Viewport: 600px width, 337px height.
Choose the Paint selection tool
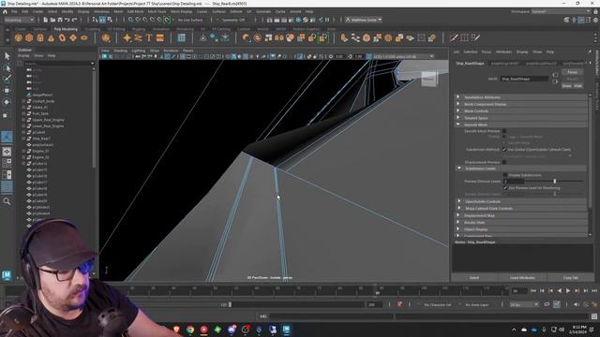click(7, 79)
